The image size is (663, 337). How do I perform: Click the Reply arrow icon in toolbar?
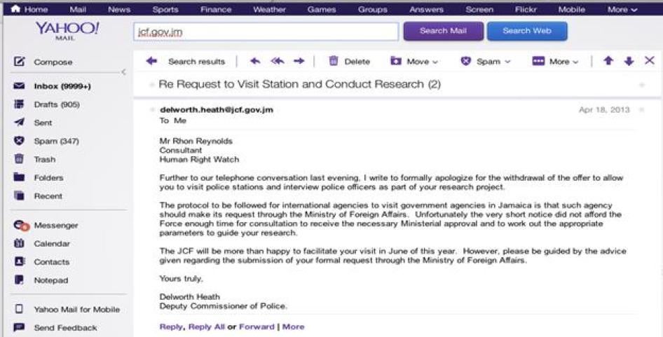255,62
